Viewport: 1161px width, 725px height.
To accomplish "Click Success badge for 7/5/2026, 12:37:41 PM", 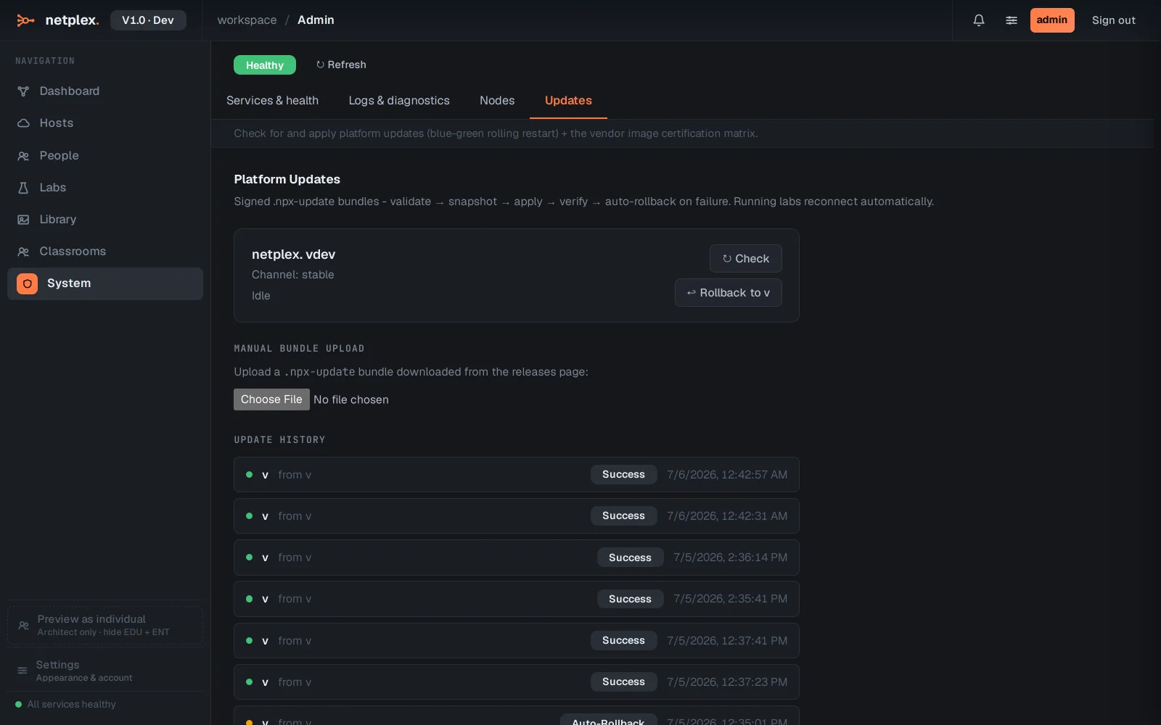I will tap(623, 641).
